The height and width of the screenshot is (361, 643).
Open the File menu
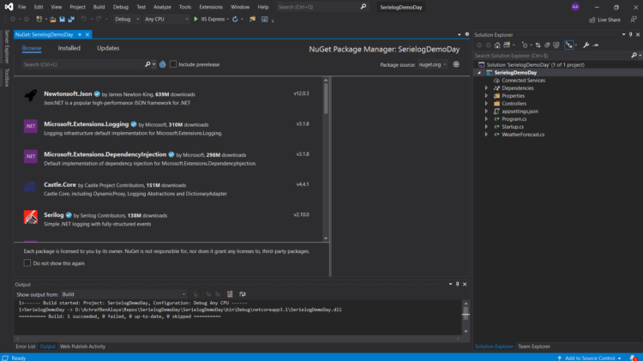[x=21, y=7]
